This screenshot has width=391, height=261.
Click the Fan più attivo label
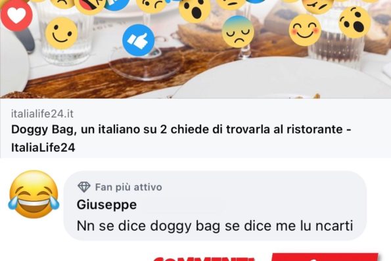pyautogui.click(x=129, y=187)
